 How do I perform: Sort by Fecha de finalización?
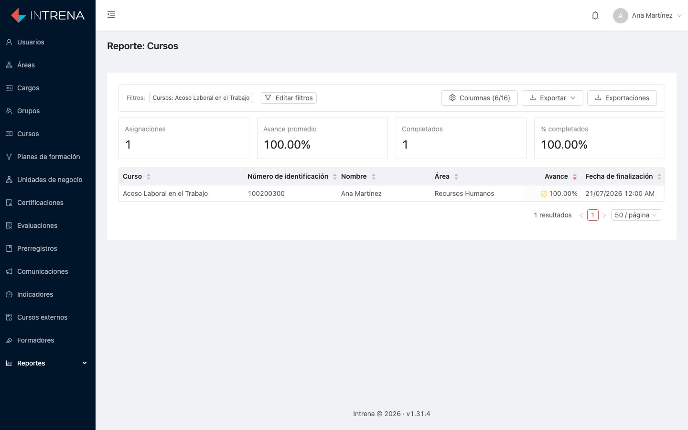[623, 176]
